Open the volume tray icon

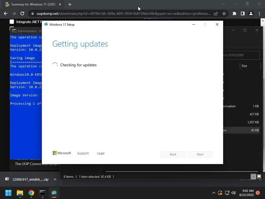233,193
